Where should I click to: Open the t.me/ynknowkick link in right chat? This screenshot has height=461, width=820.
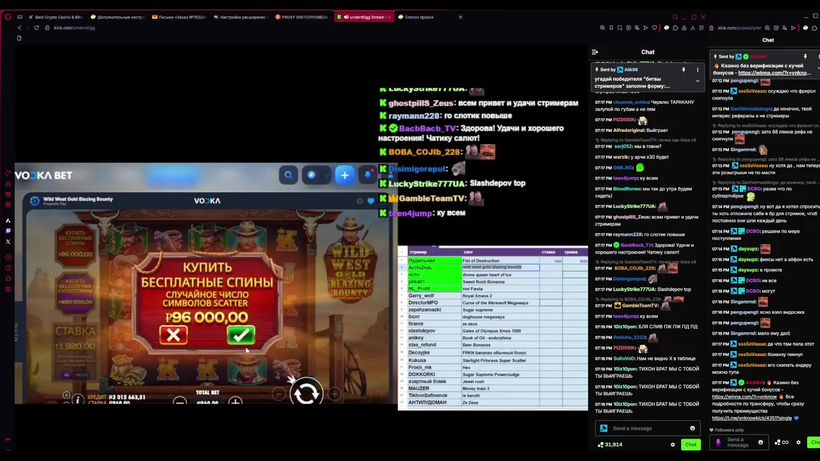(x=752, y=418)
